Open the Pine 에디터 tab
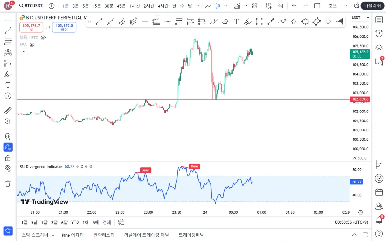 [73, 235]
